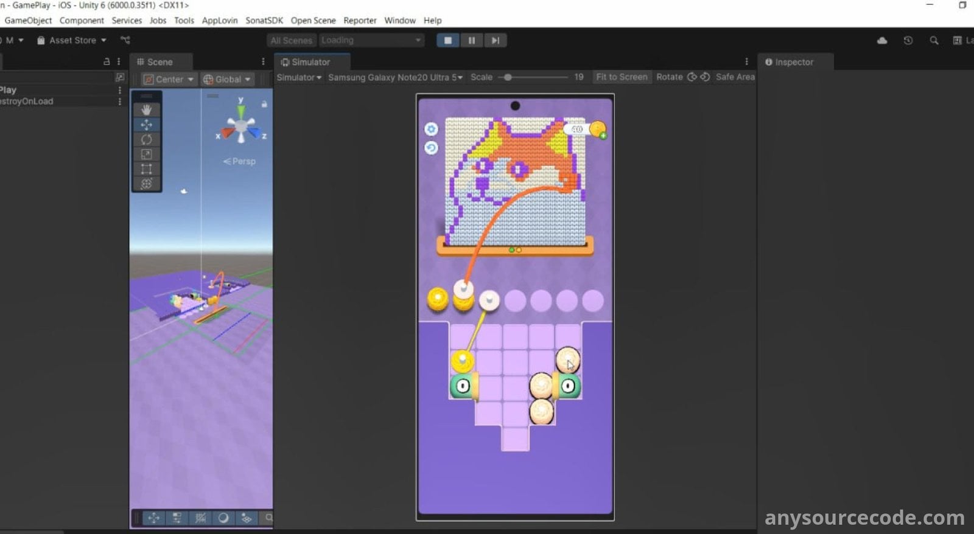Viewport: 974px width, 534px height.
Task: Click the Fit to Screen button
Action: [x=621, y=77]
